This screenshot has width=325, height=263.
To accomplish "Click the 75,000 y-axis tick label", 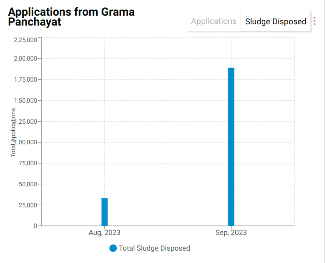I will (x=27, y=163).
